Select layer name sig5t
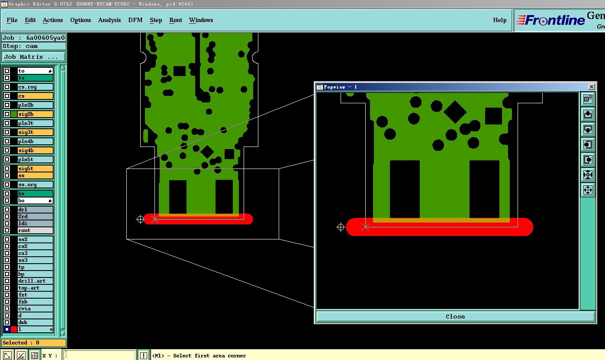605x360 pixels. click(35, 169)
